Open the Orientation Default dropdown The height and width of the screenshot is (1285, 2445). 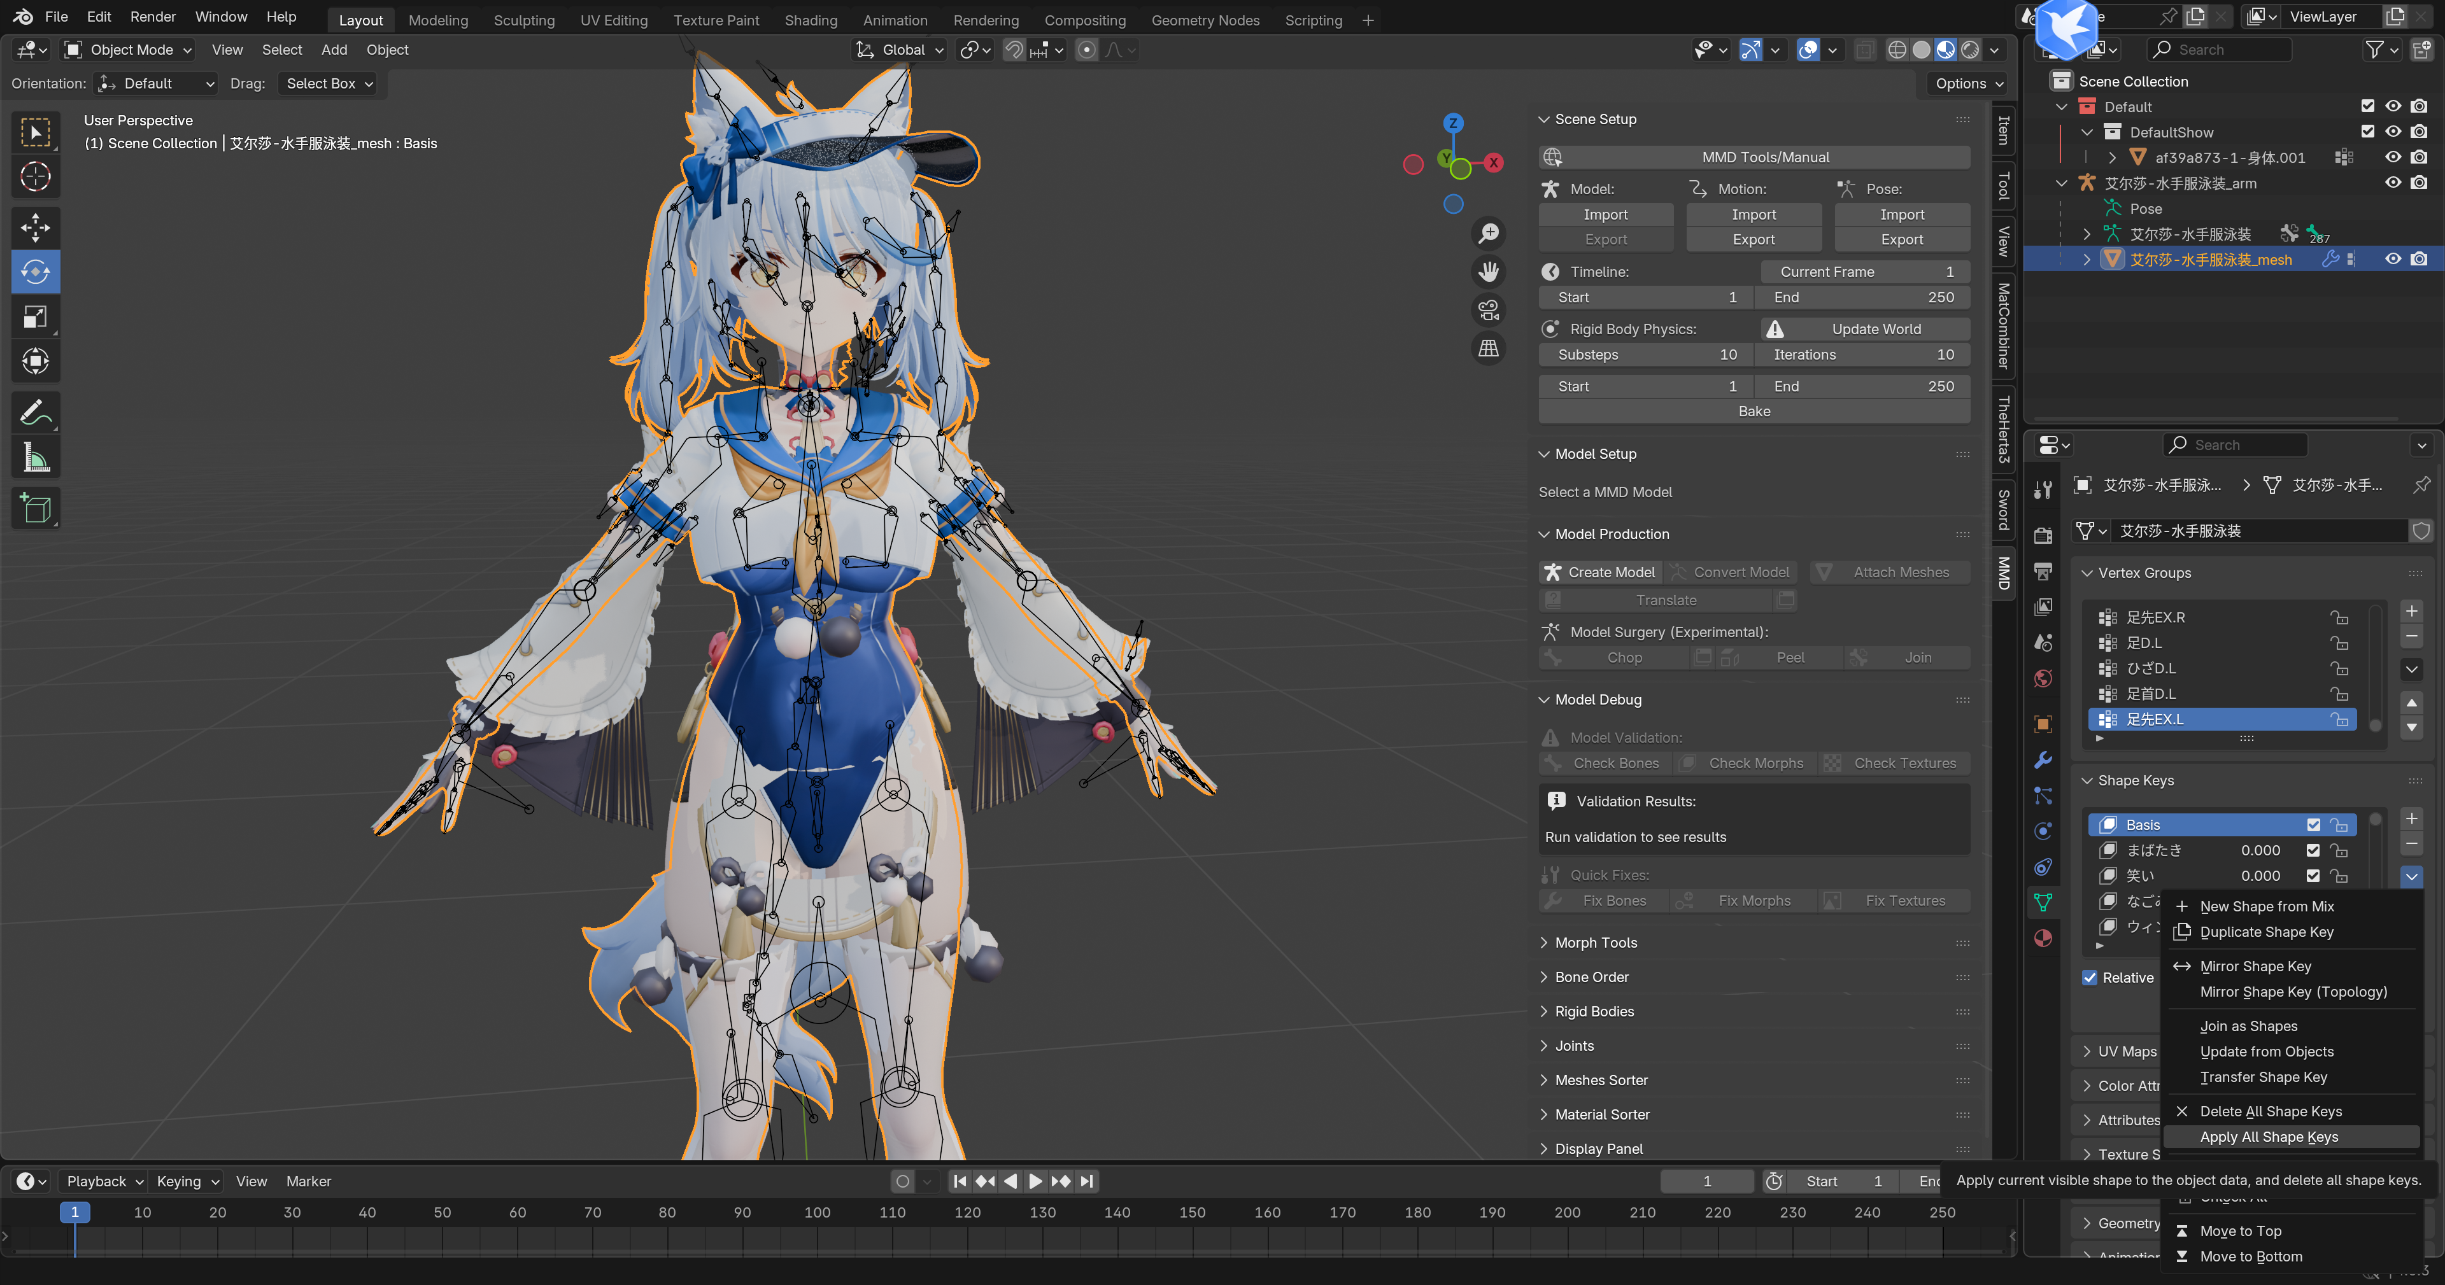point(157,83)
